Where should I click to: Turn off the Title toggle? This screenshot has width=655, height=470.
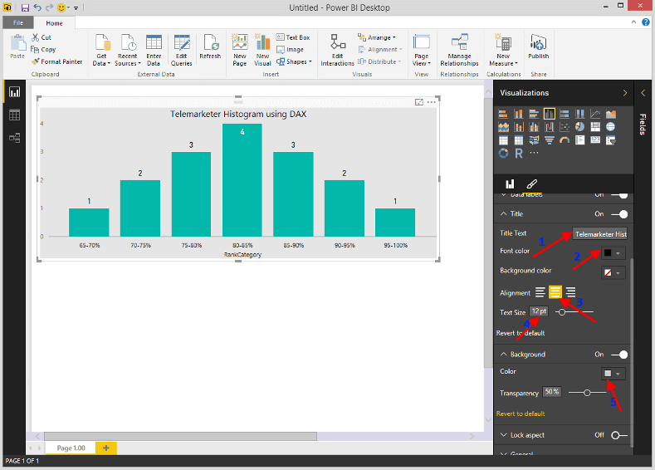pyautogui.click(x=618, y=214)
